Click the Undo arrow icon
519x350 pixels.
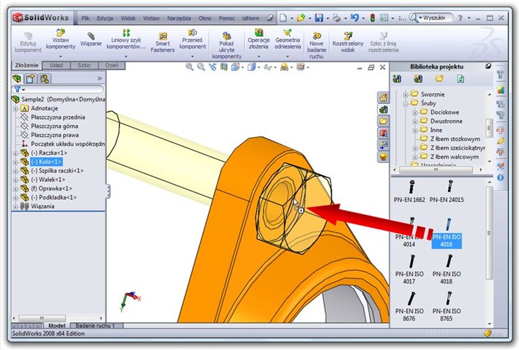pos(355,18)
